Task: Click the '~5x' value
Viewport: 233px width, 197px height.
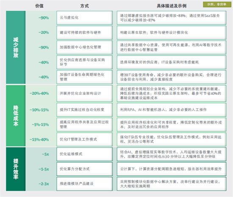Action: pos(45,154)
